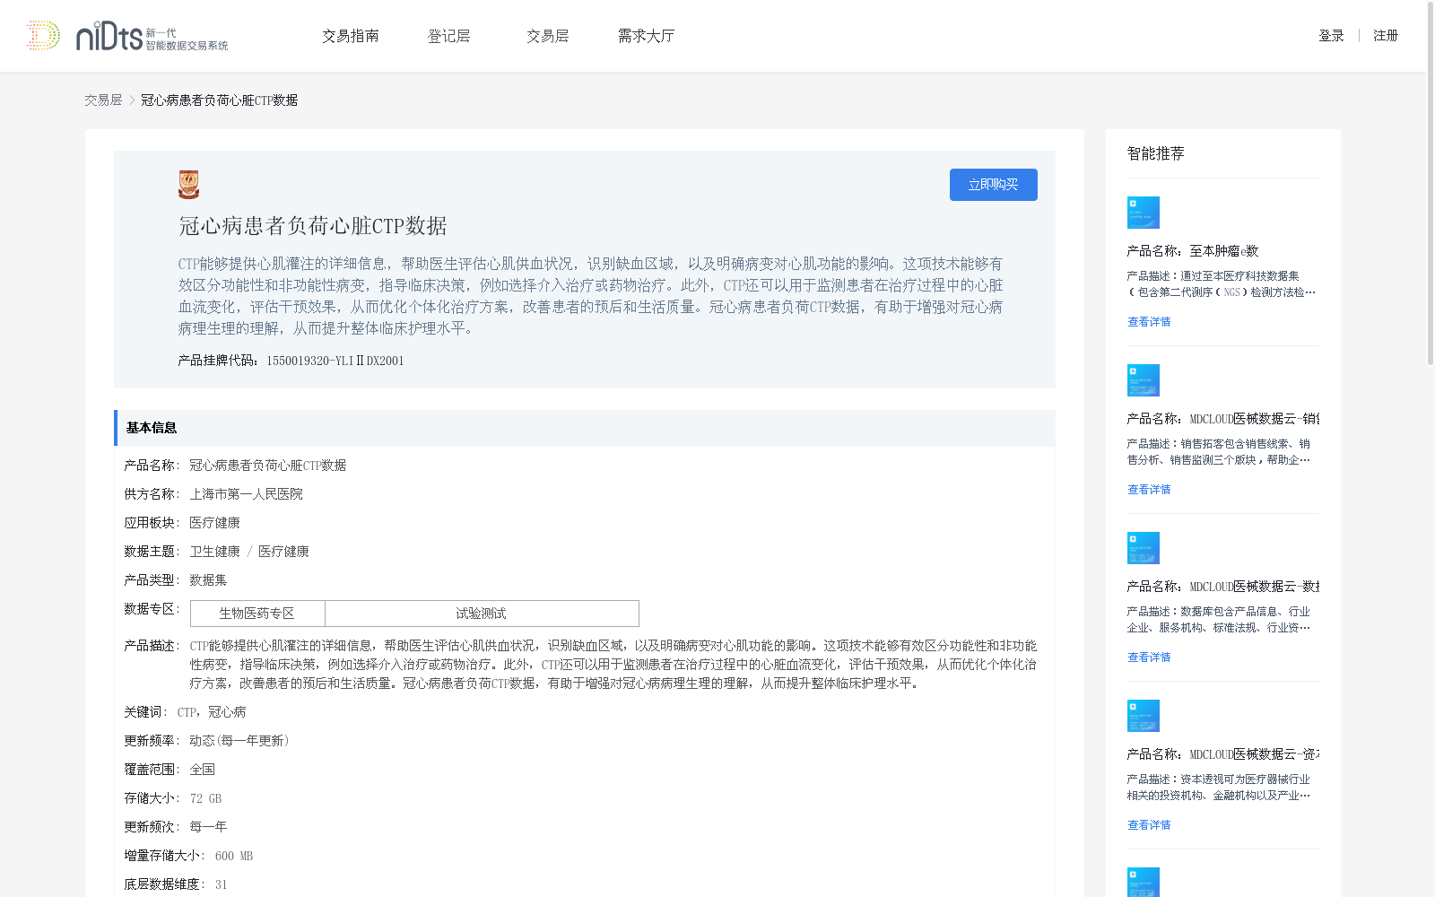
Task: Open the MDCLOUD医械数据云-资本 product thumbnail
Action: [1143, 716]
